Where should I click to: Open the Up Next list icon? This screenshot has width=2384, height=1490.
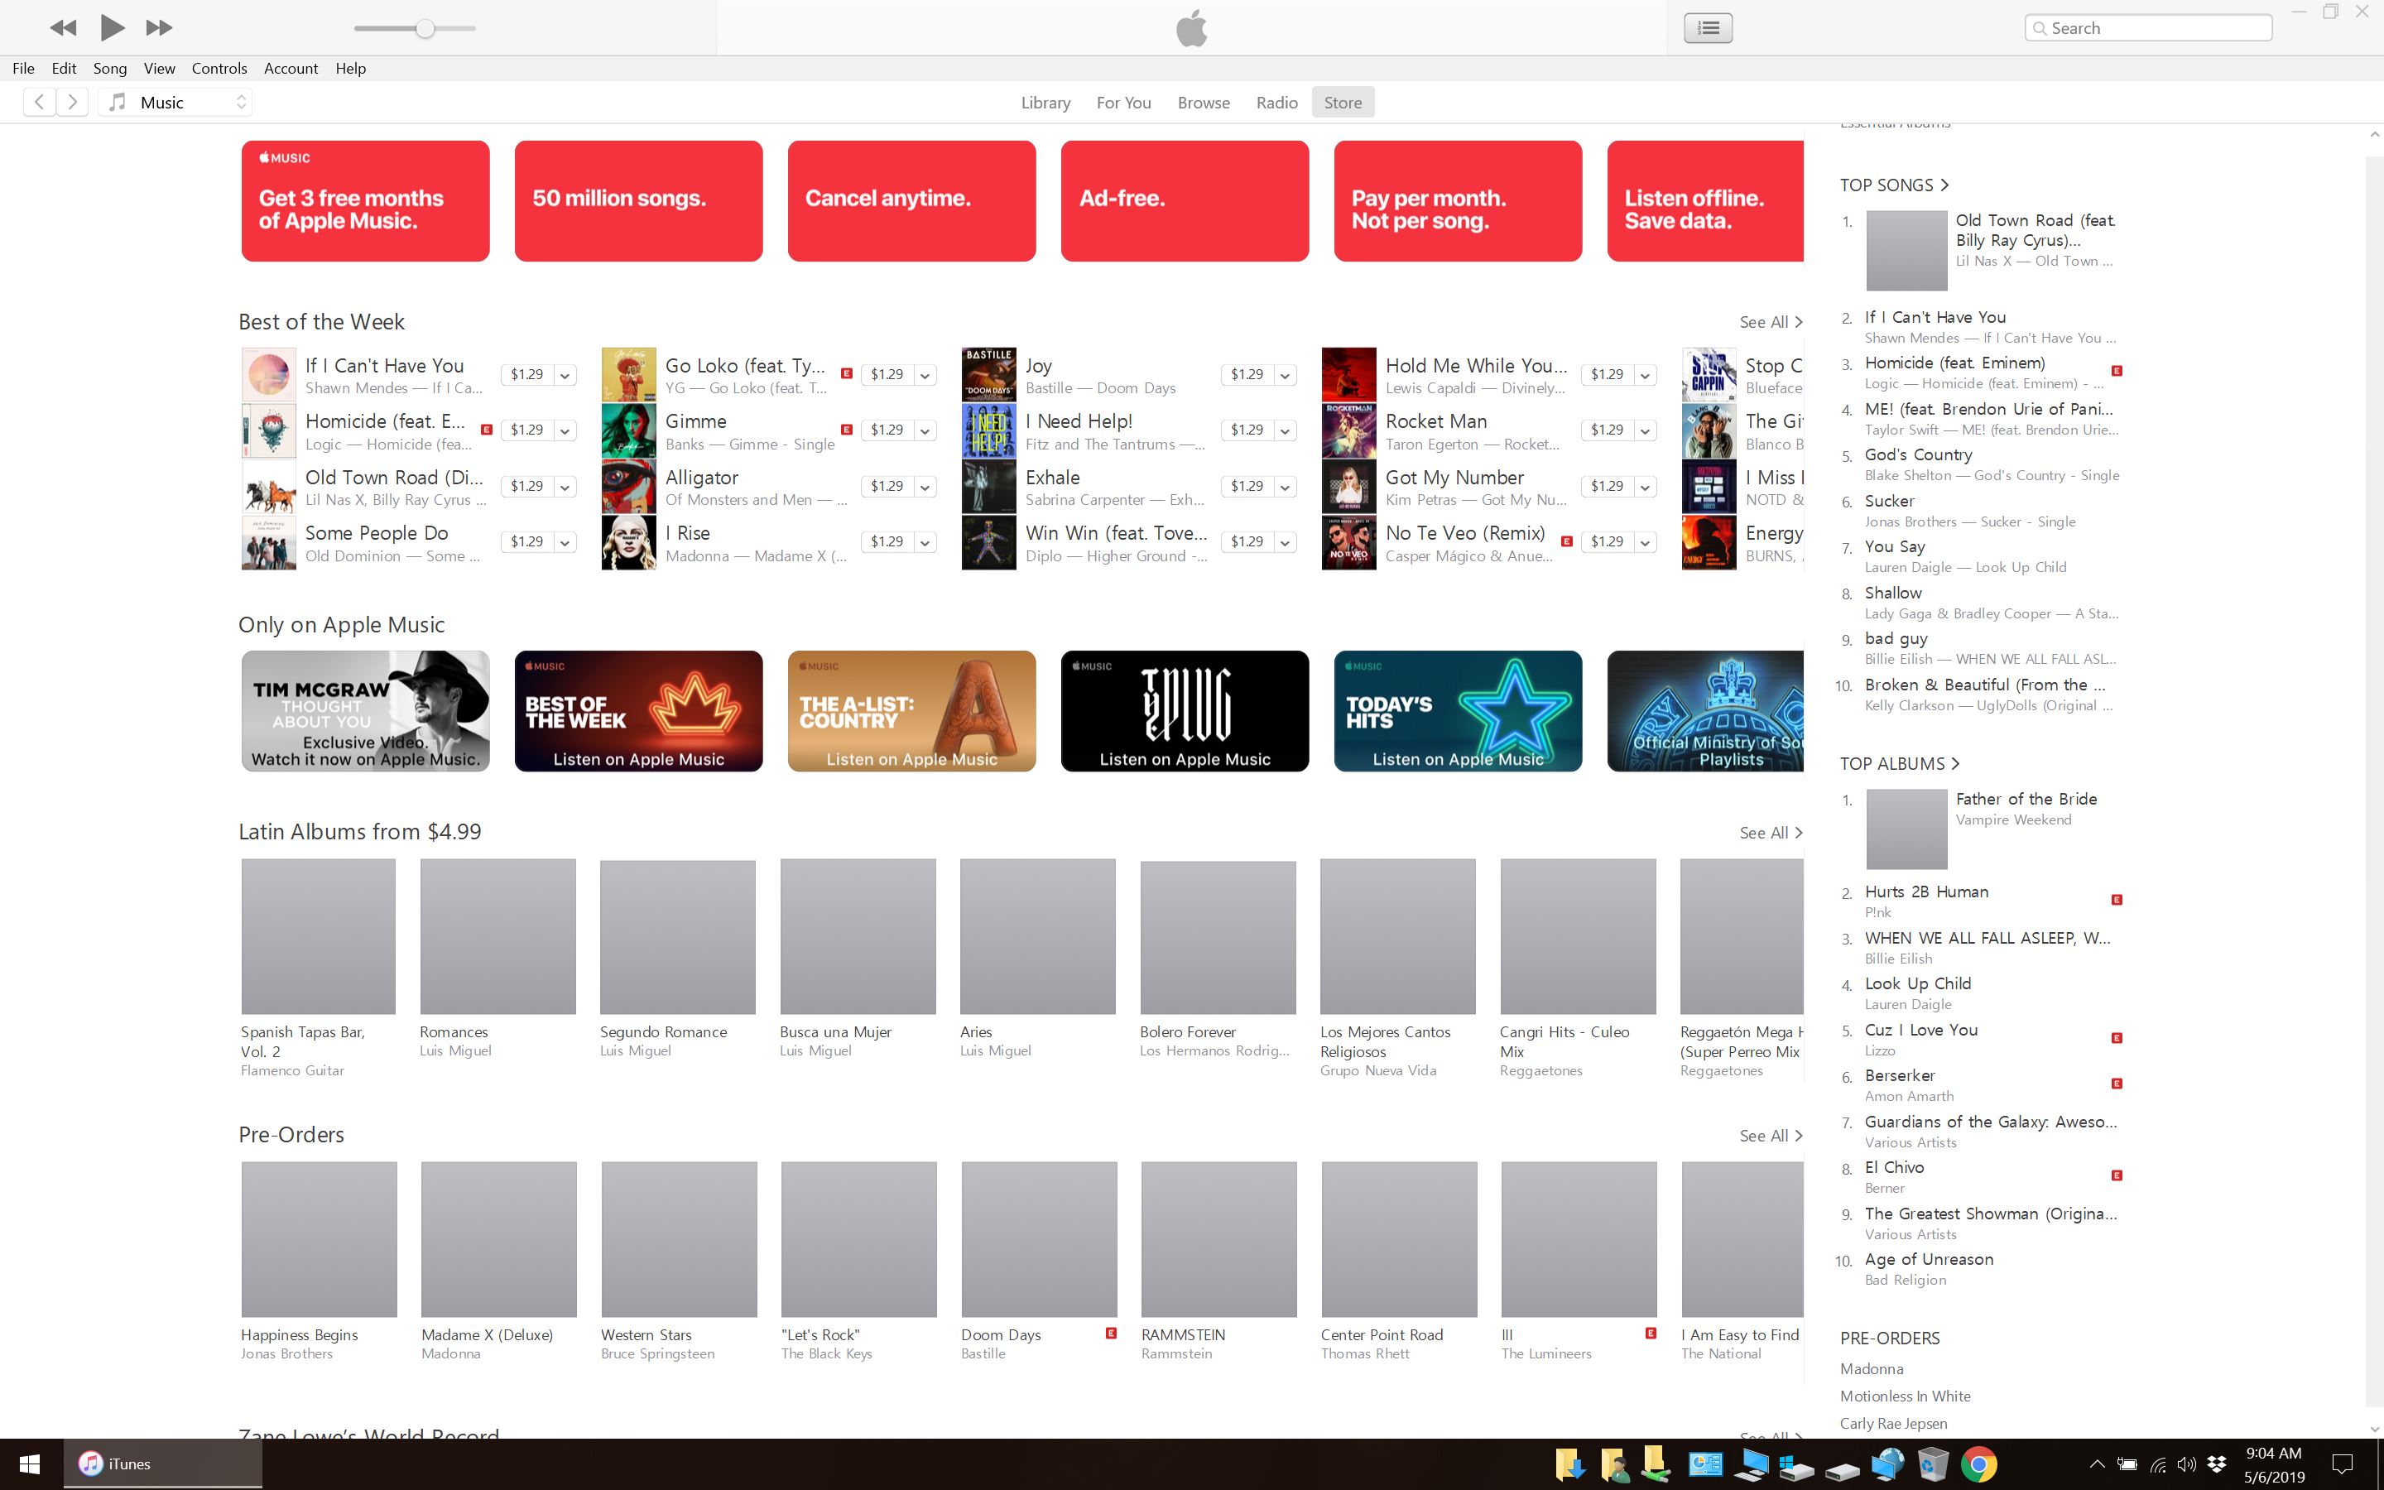(x=1709, y=27)
